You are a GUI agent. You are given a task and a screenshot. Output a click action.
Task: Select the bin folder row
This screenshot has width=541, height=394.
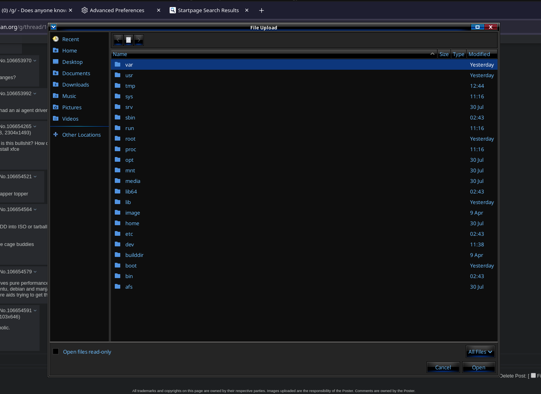click(304, 276)
